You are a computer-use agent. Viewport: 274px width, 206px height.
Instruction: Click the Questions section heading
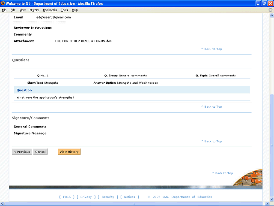21,60
